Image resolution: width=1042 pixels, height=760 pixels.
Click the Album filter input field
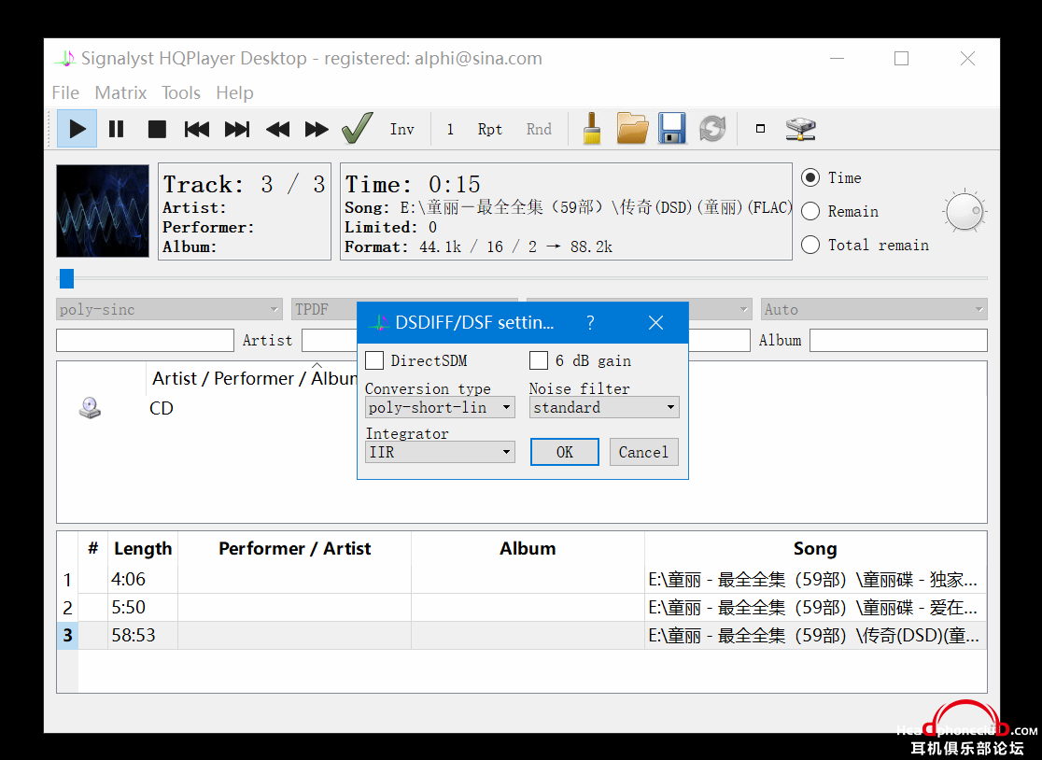tap(898, 340)
